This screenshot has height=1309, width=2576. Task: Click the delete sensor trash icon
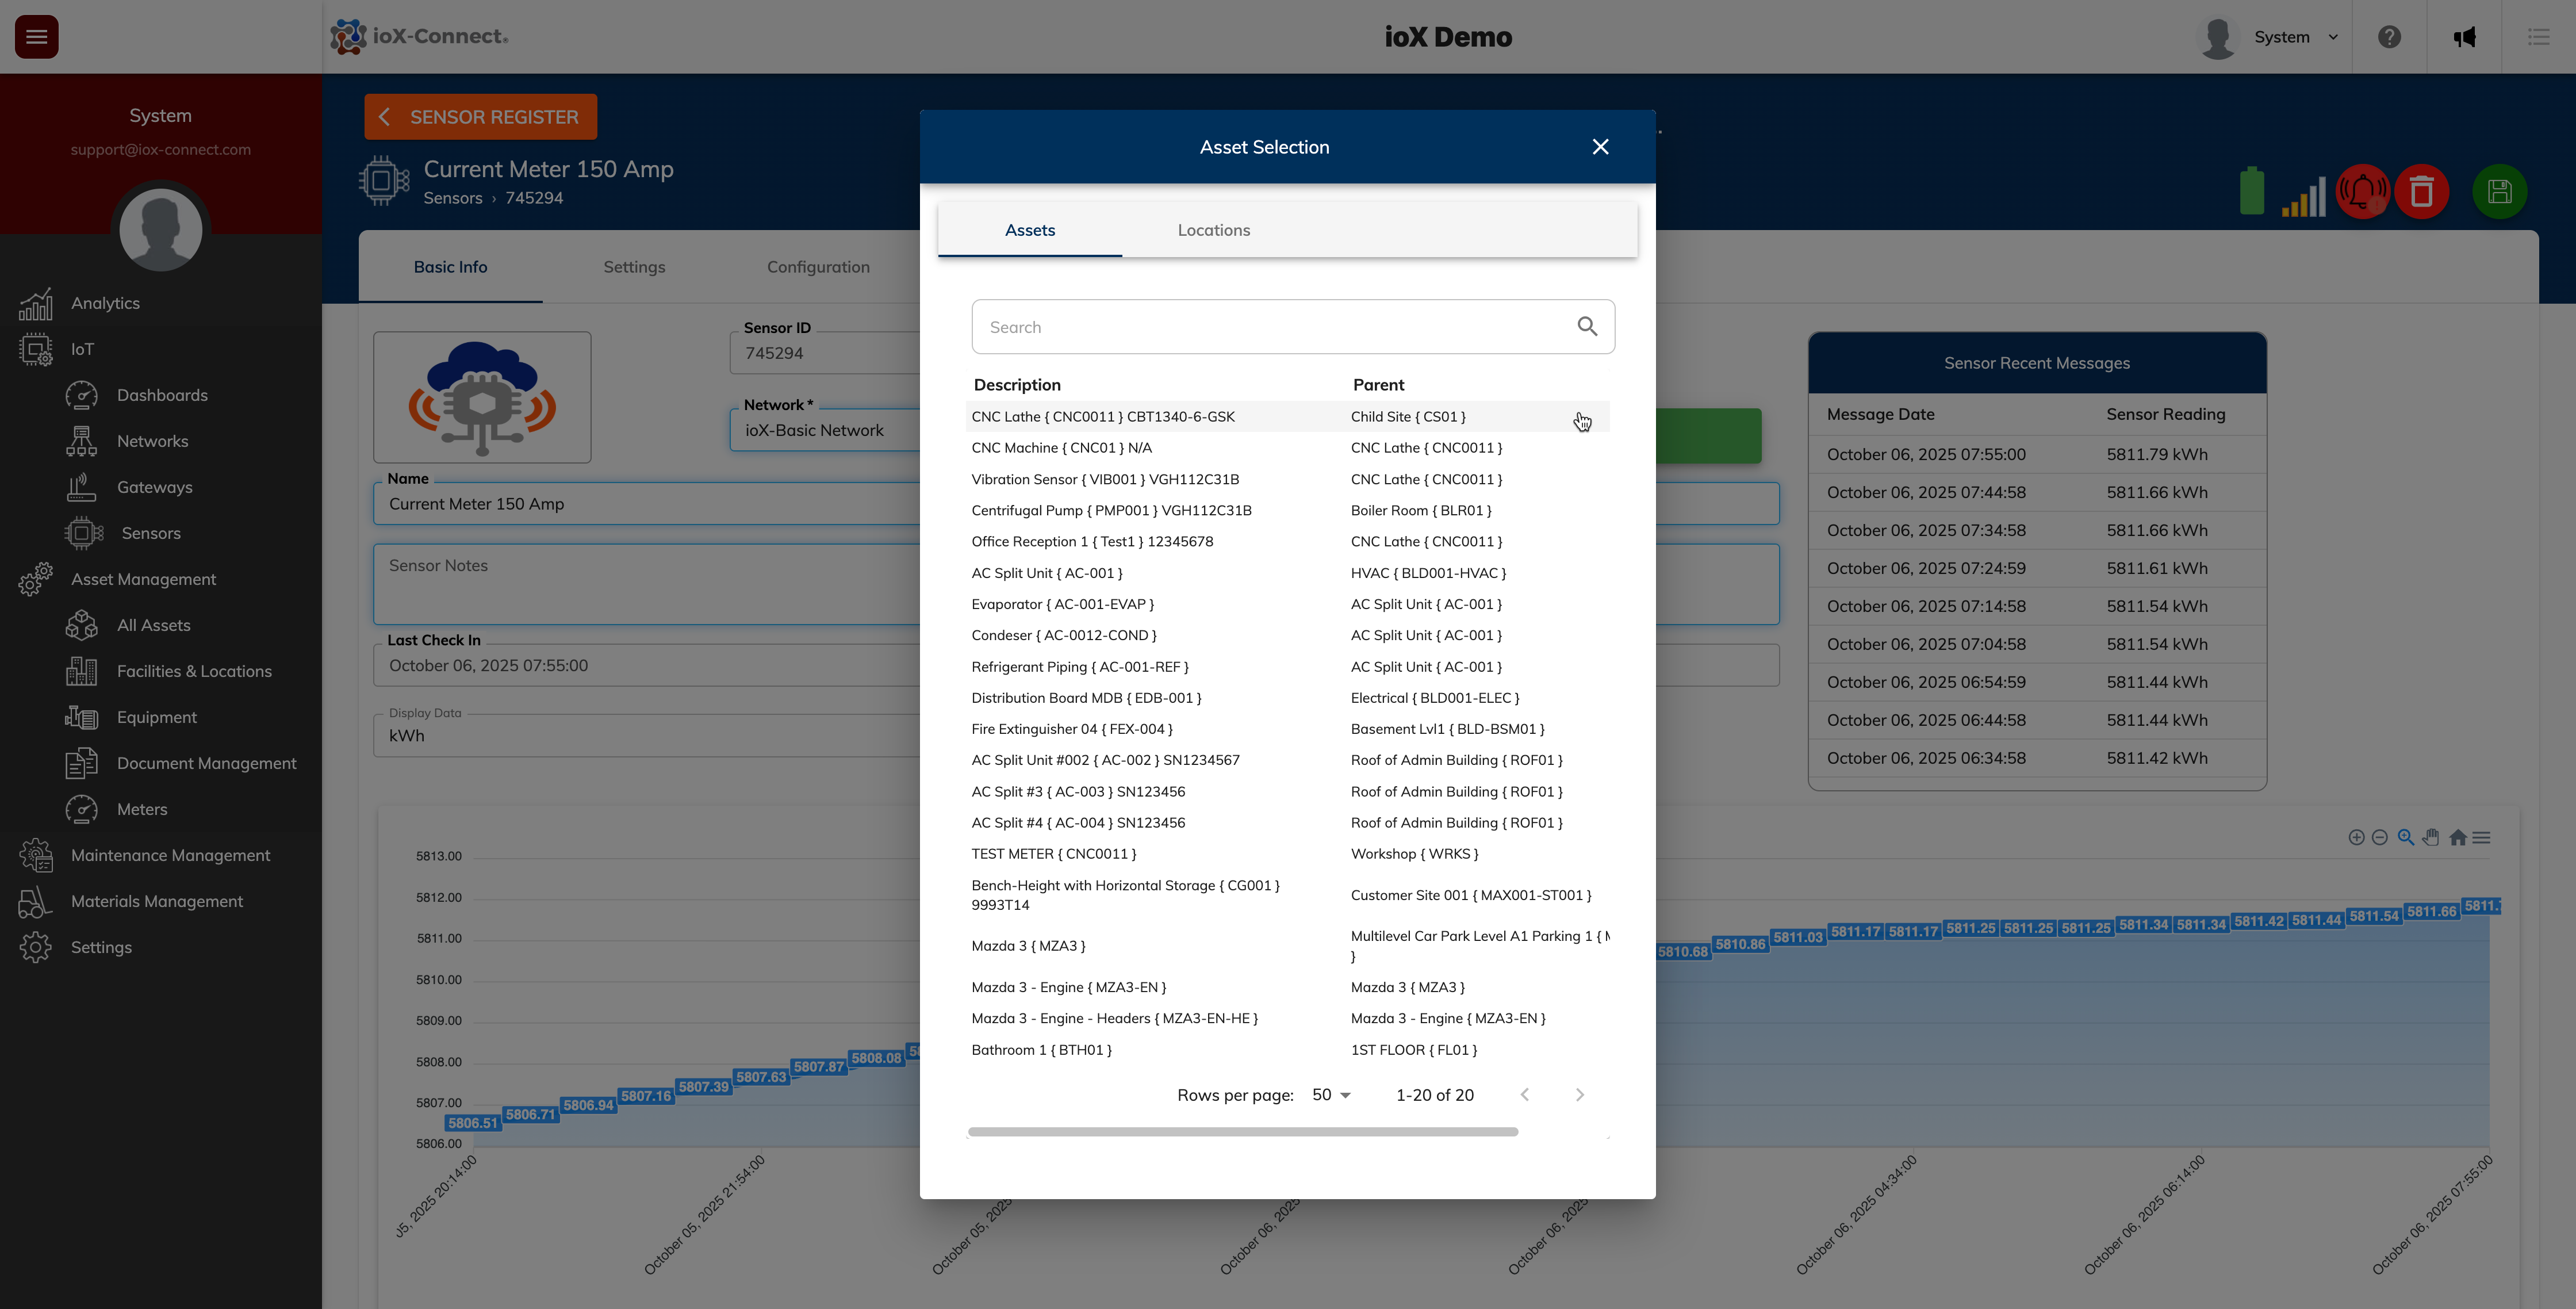pos(2422,191)
